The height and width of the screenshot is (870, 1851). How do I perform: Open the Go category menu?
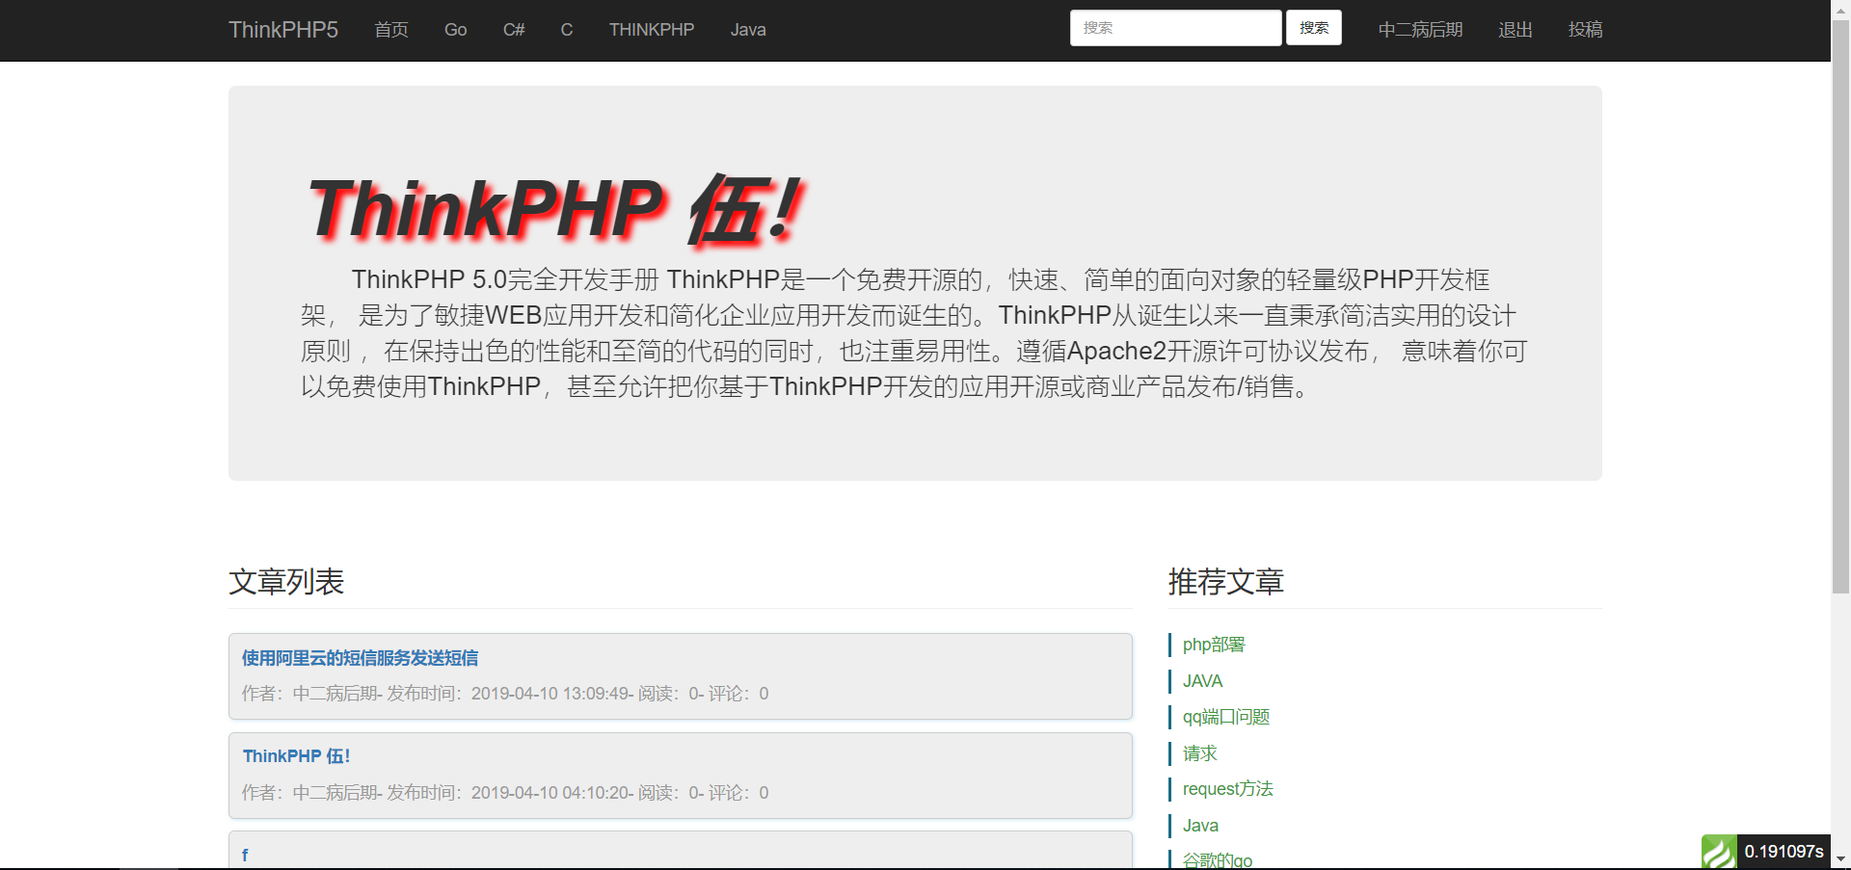[x=455, y=30]
